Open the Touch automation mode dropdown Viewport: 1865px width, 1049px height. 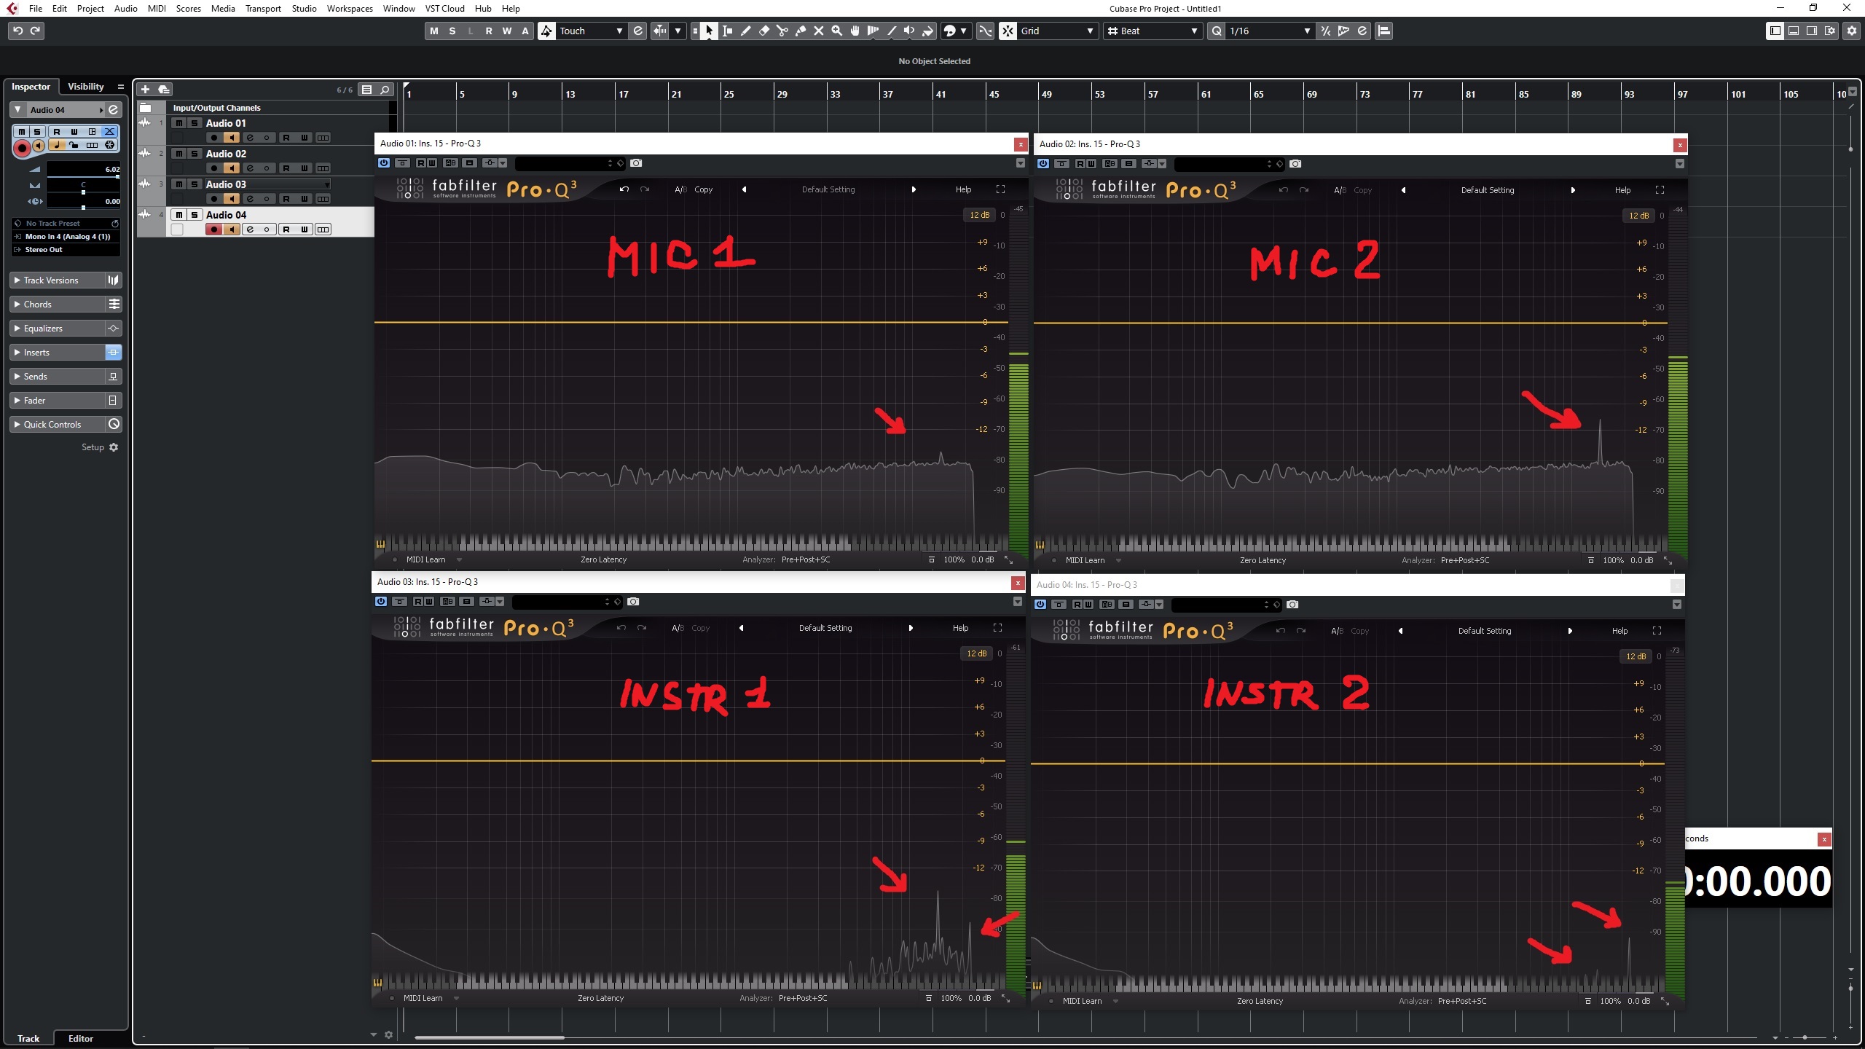[x=591, y=31]
